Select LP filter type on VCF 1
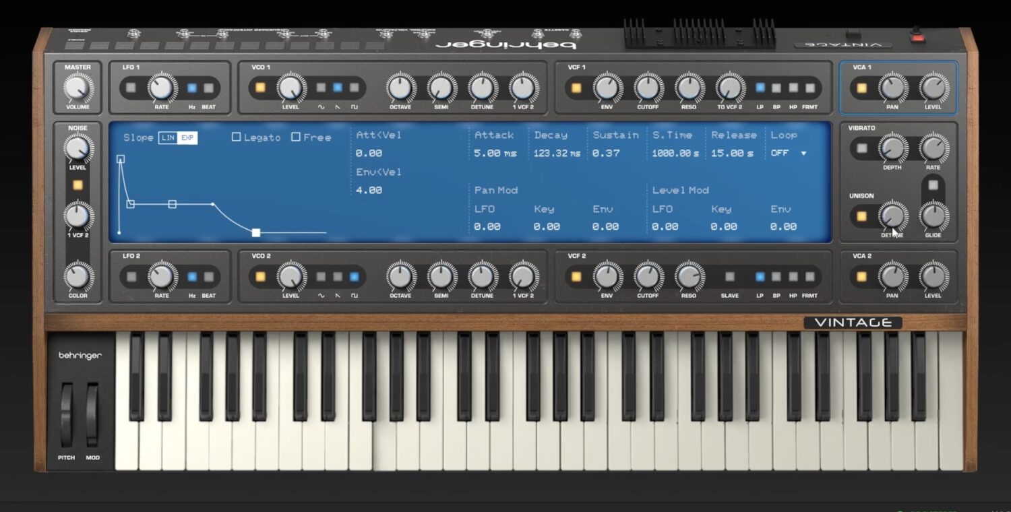The height and width of the screenshot is (512, 1011). pyautogui.click(x=760, y=88)
